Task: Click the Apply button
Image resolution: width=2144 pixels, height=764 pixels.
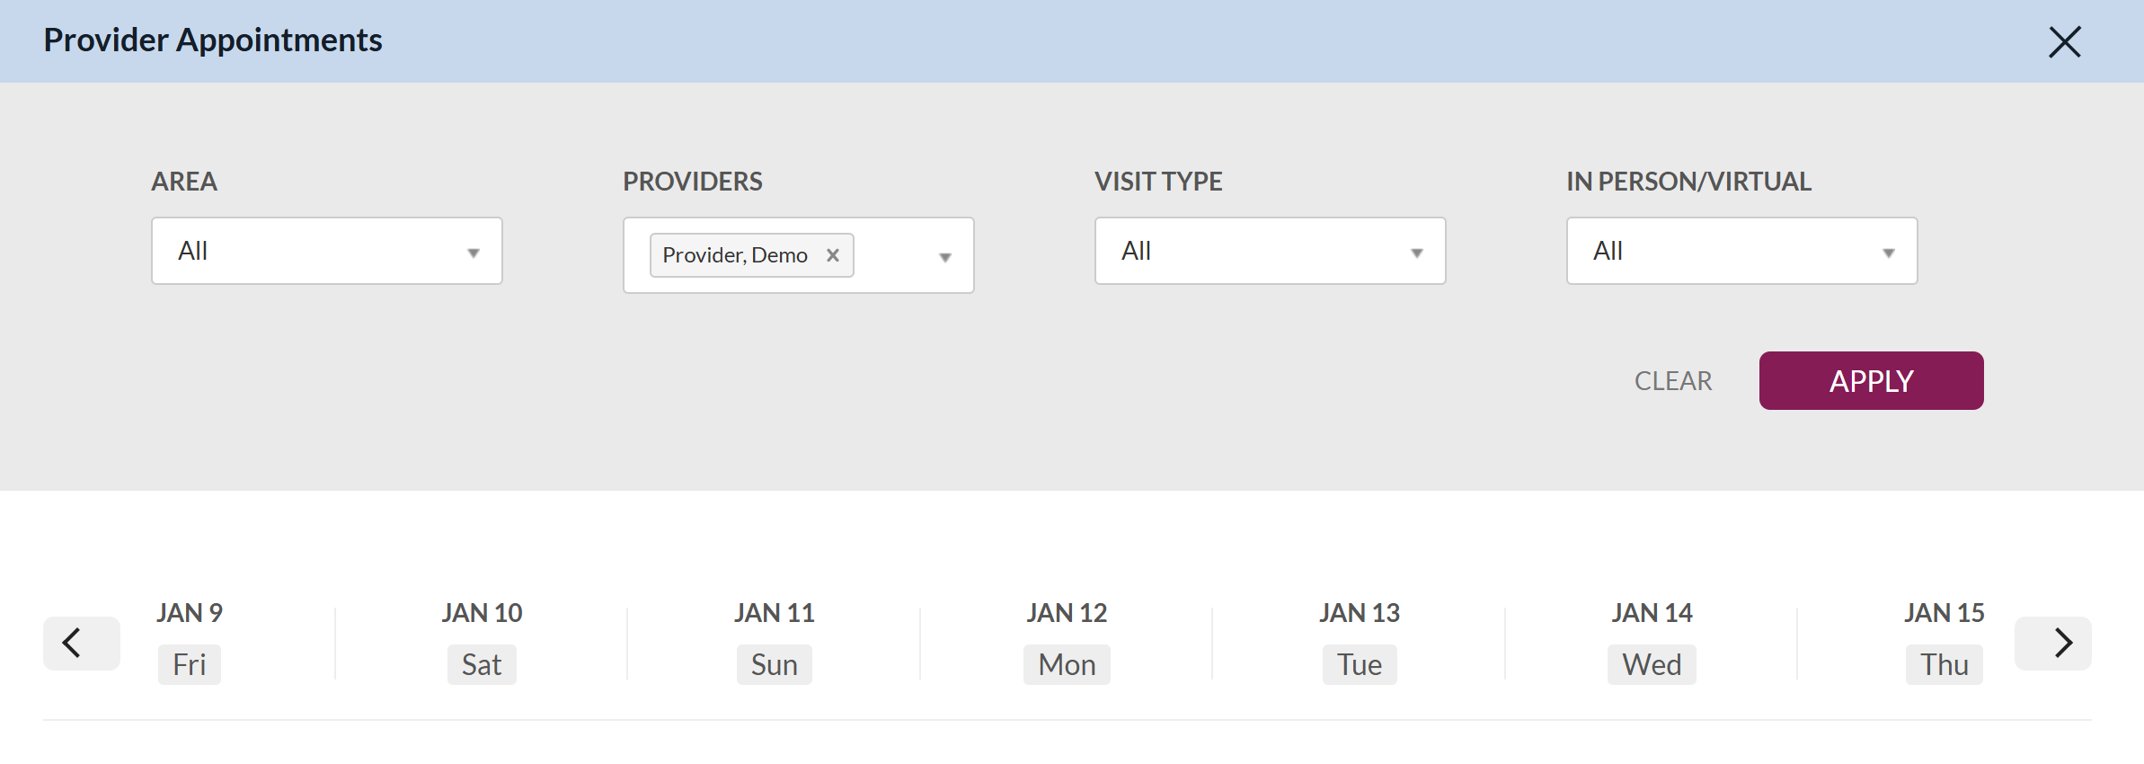Action: pos(1872,381)
